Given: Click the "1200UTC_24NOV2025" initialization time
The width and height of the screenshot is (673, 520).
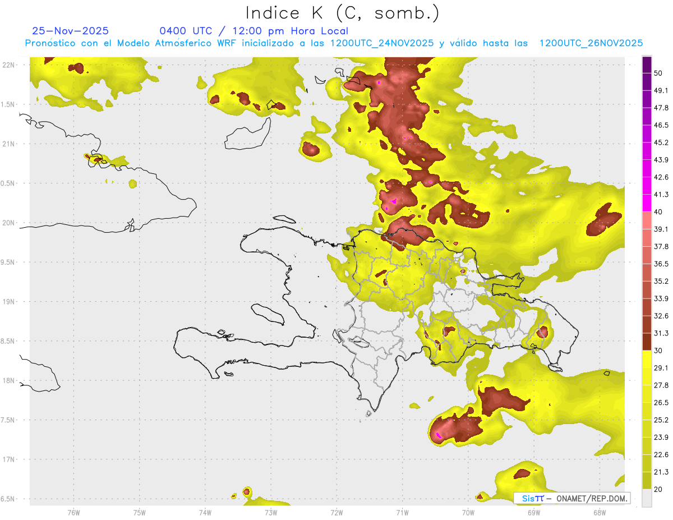Looking at the screenshot, I should 382,43.
